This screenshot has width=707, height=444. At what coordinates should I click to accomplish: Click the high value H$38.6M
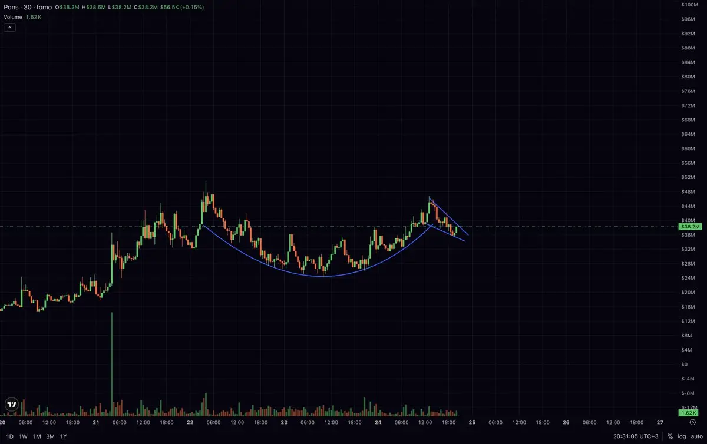[94, 6]
